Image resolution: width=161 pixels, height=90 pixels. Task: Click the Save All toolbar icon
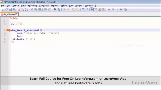(14, 9)
